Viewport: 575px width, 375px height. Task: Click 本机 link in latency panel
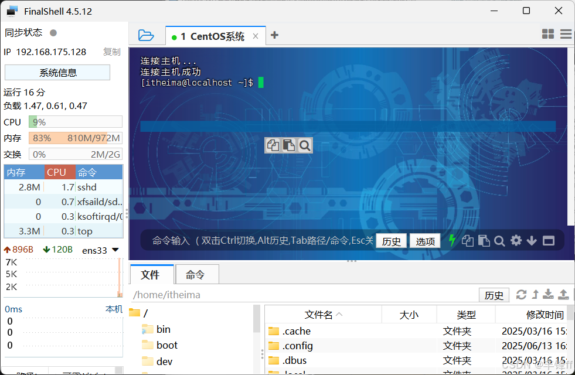pos(114,309)
